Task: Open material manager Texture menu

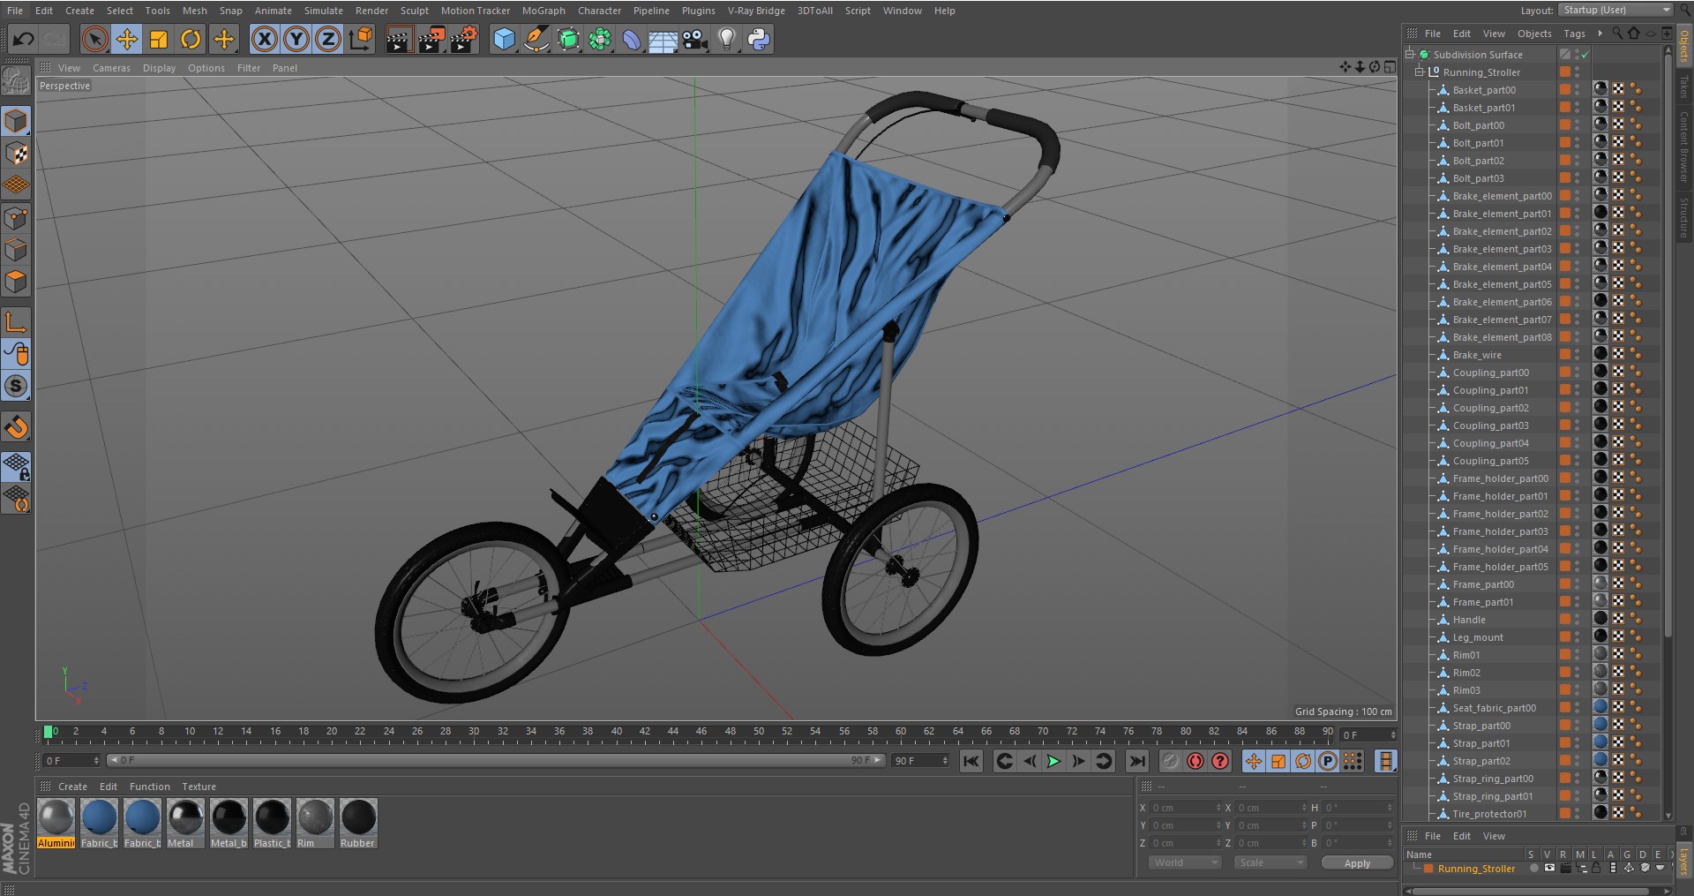Action: click(x=199, y=787)
